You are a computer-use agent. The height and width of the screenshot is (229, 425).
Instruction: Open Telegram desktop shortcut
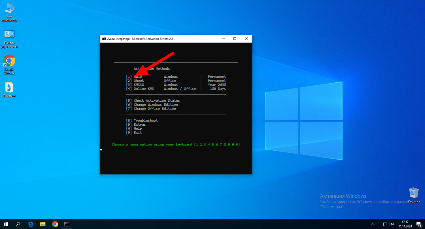click(9, 90)
